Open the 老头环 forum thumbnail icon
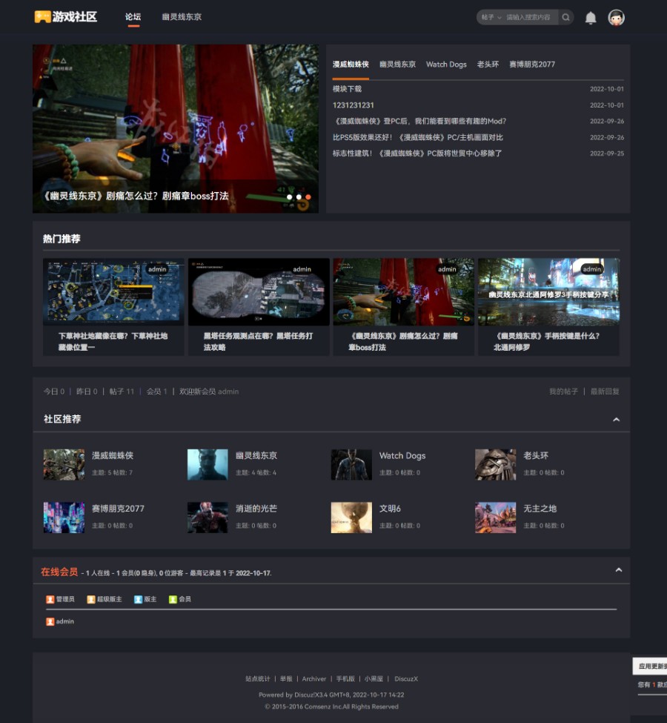This screenshot has width=667, height=723. point(496,465)
